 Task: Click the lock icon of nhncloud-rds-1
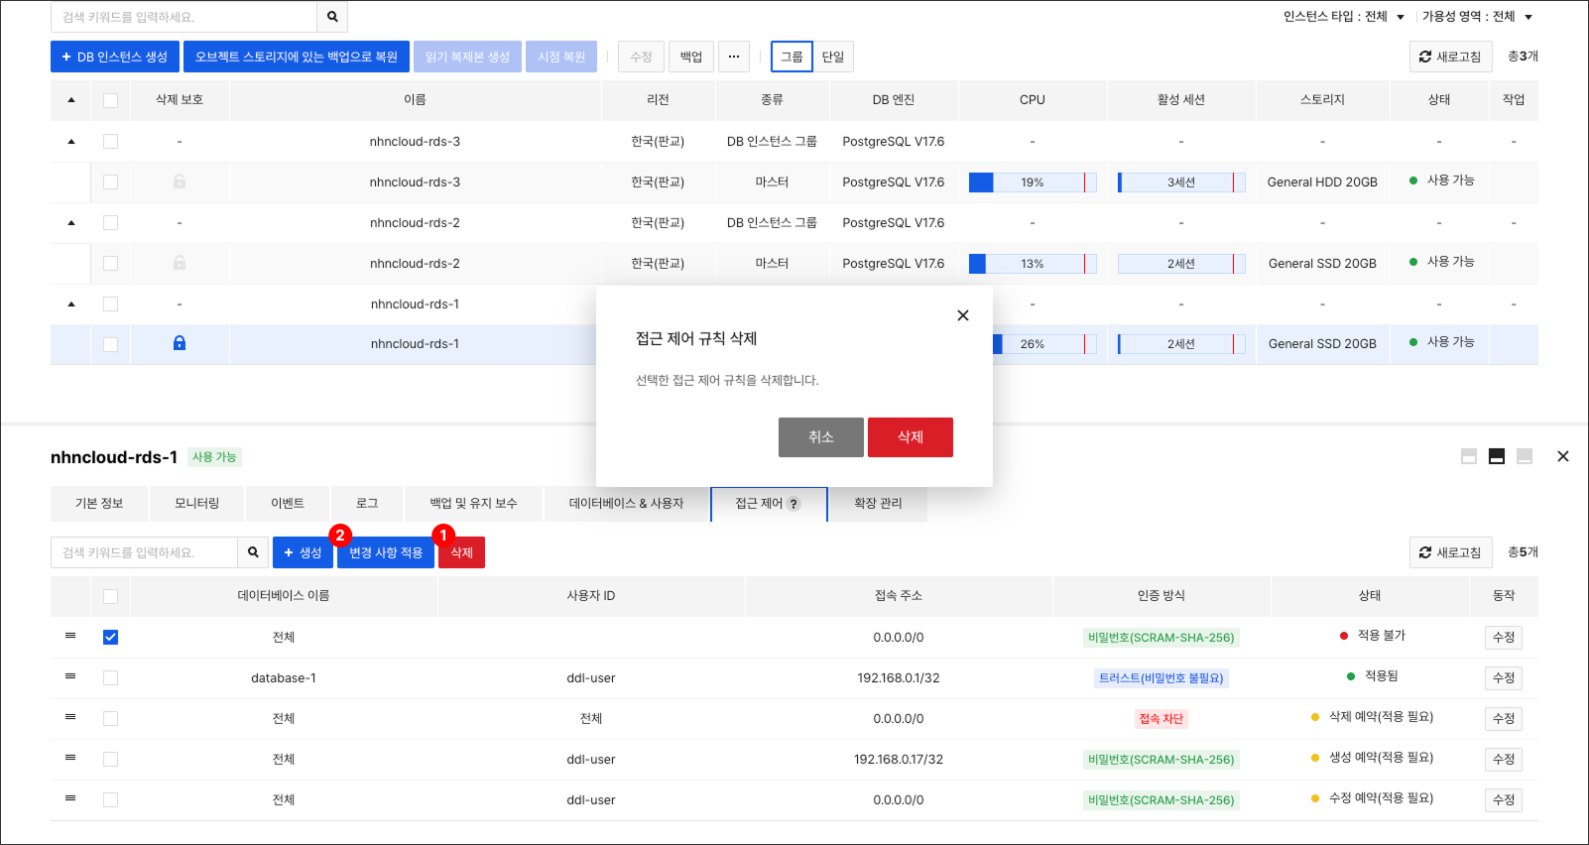coord(180,343)
